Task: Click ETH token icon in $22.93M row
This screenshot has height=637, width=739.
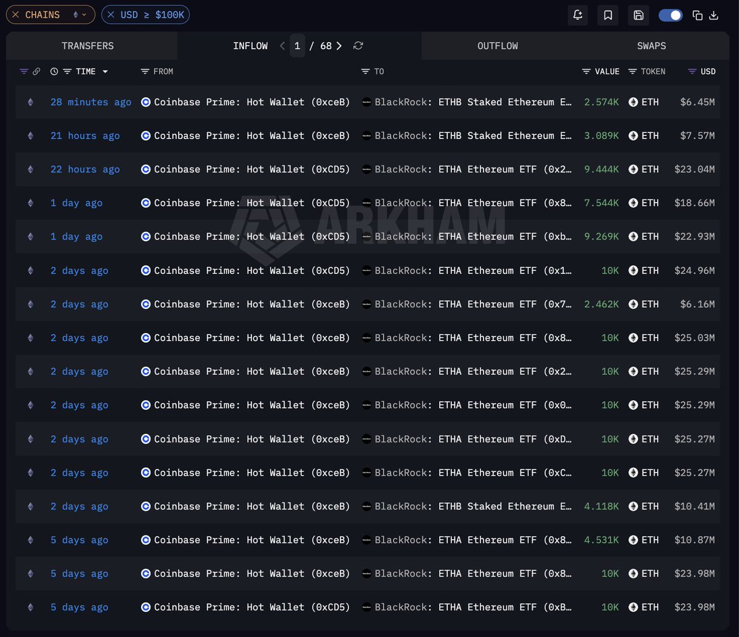Action: (x=633, y=237)
